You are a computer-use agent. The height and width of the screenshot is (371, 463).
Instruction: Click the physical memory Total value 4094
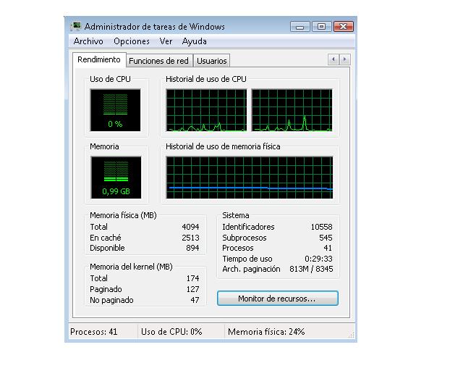coord(190,227)
